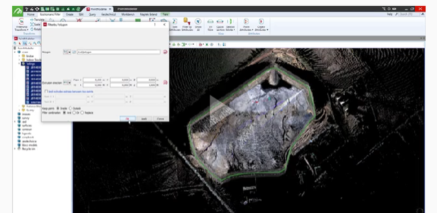Click the red reset icon beside the Polygon field
Screen dimensions: 437x213
[165, 52]
